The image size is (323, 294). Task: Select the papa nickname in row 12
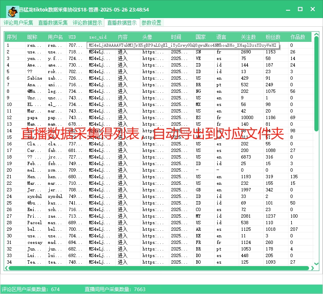pyautogui.click(x=32, y=117)
